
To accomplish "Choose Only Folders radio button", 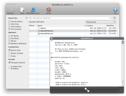I will tap(9, 27).
